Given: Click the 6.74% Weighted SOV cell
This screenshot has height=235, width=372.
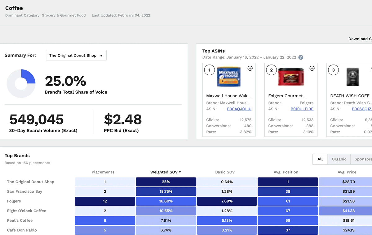Looking at the screenshot, I should pyautogui.click(x=166, y=230).
